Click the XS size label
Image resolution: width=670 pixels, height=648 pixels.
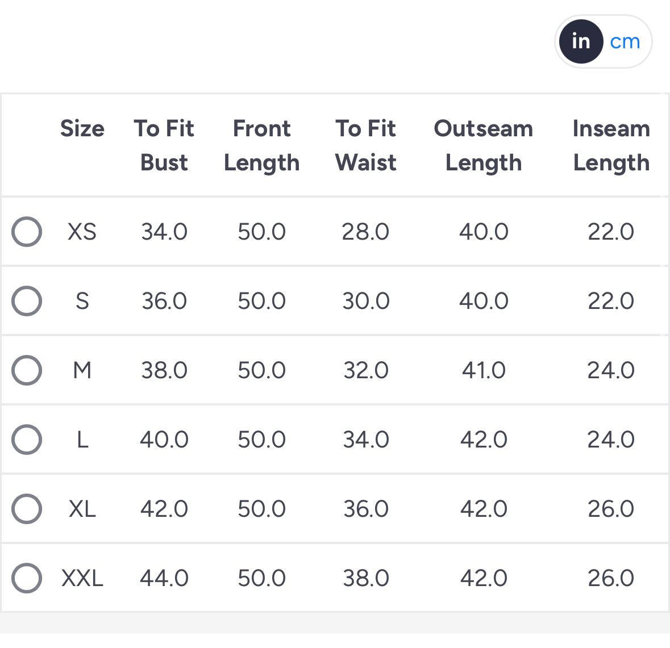pyautogui.click(x=82, y=232)
